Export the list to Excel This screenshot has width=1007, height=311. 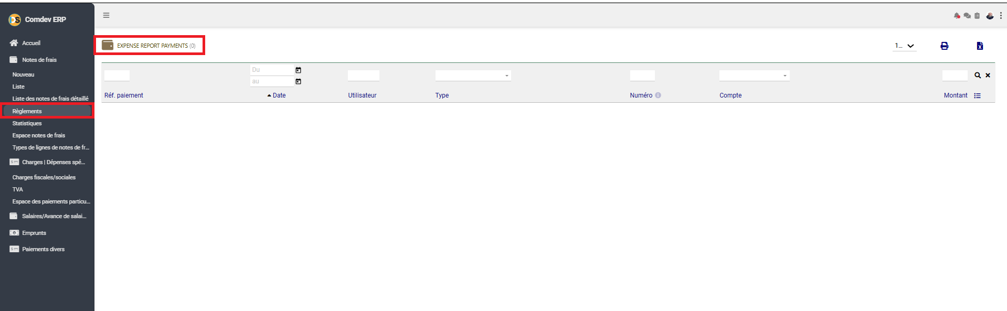pyautogui.click(x=980, y=46)
